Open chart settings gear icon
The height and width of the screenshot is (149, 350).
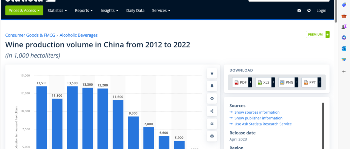click(x=212, y=98)
